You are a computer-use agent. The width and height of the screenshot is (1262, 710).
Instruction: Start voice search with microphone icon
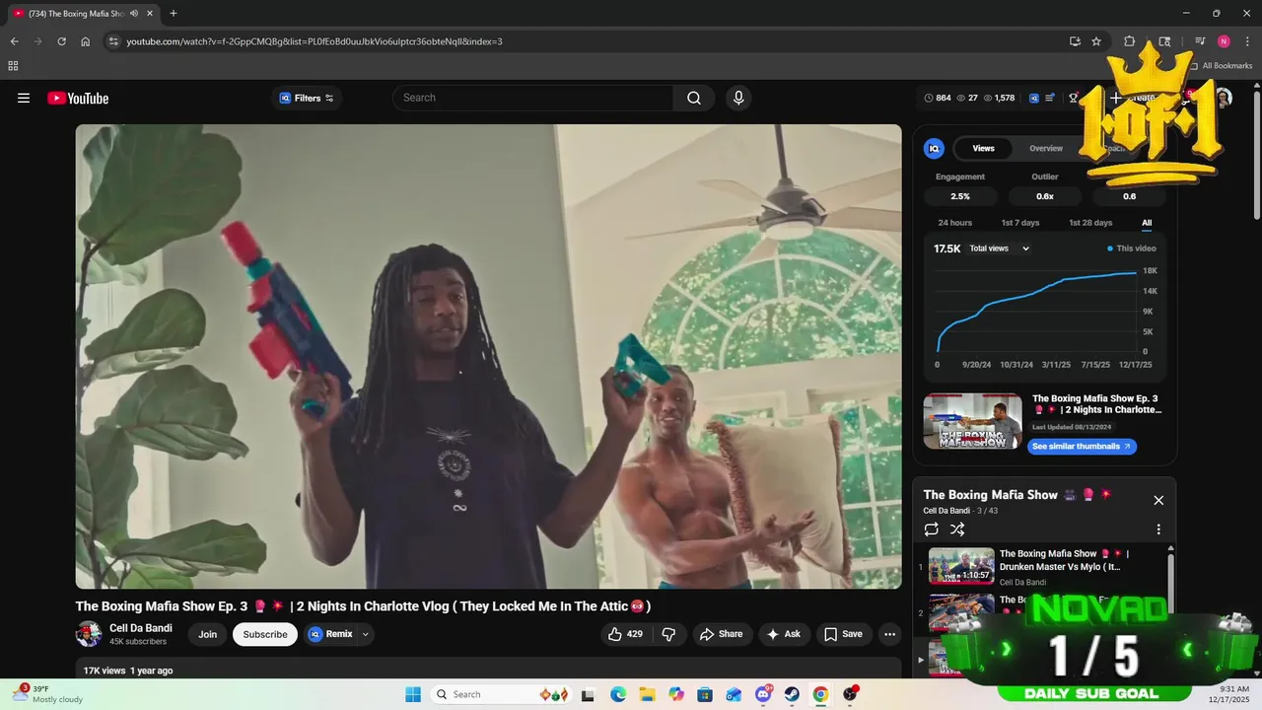pos(738,98)
